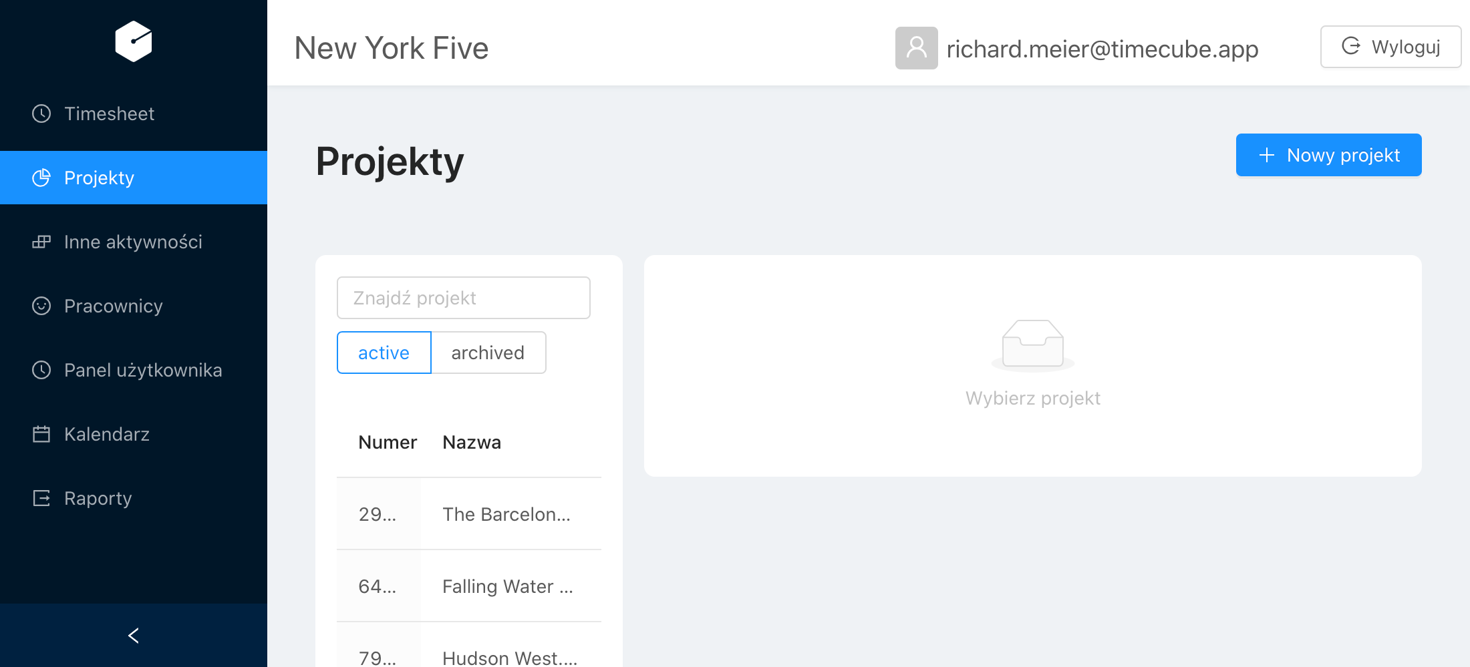The image size is (1470, 667).
Task: Click the Pracownicy smiley icon
Action: point(41,306)
